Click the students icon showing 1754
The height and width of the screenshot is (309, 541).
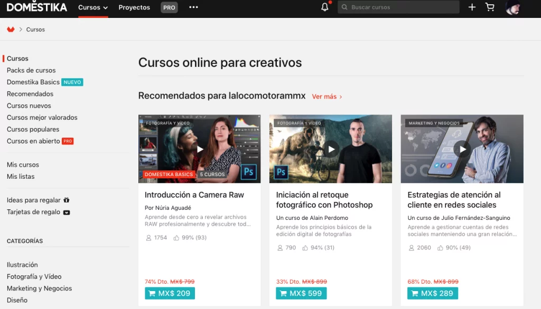148,238
